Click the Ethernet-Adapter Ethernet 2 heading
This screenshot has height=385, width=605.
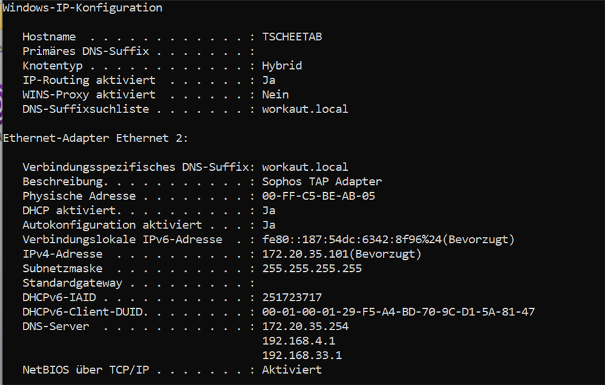[96, 138]
